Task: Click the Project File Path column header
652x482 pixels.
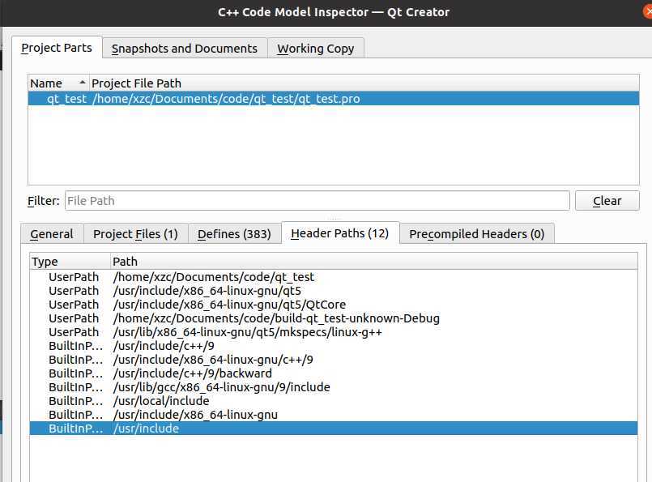Action: pos(364,83)
